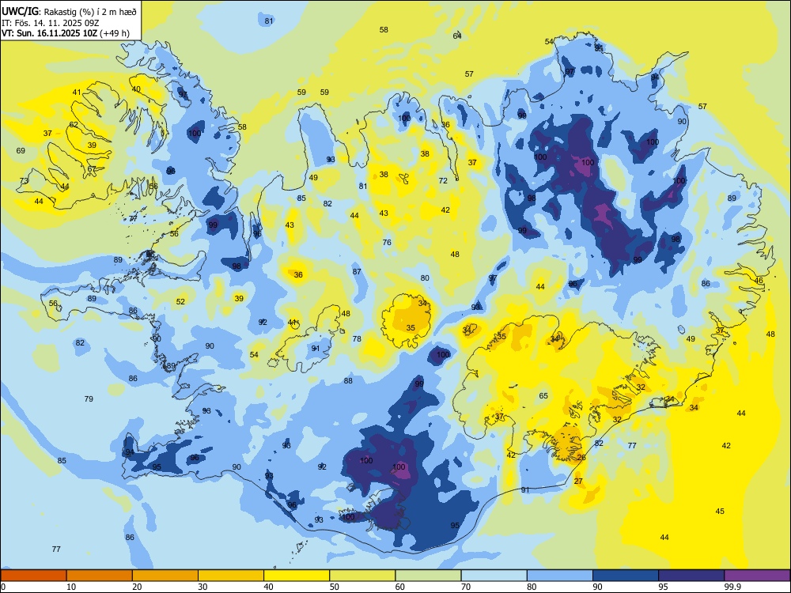This screenshot has width=791, height=593.
Task: Click the purple legend swatch above 99.9
Action: click(x=757, y=576)
